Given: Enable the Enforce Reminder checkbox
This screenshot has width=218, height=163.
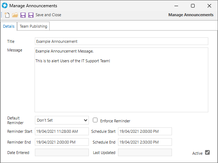Looking at the screenshot, I should (x=95, y=120).
